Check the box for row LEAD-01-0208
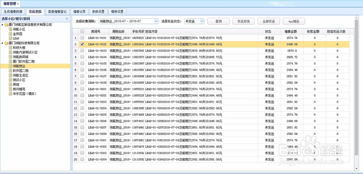363x174 pixels. tap(82, 134)
